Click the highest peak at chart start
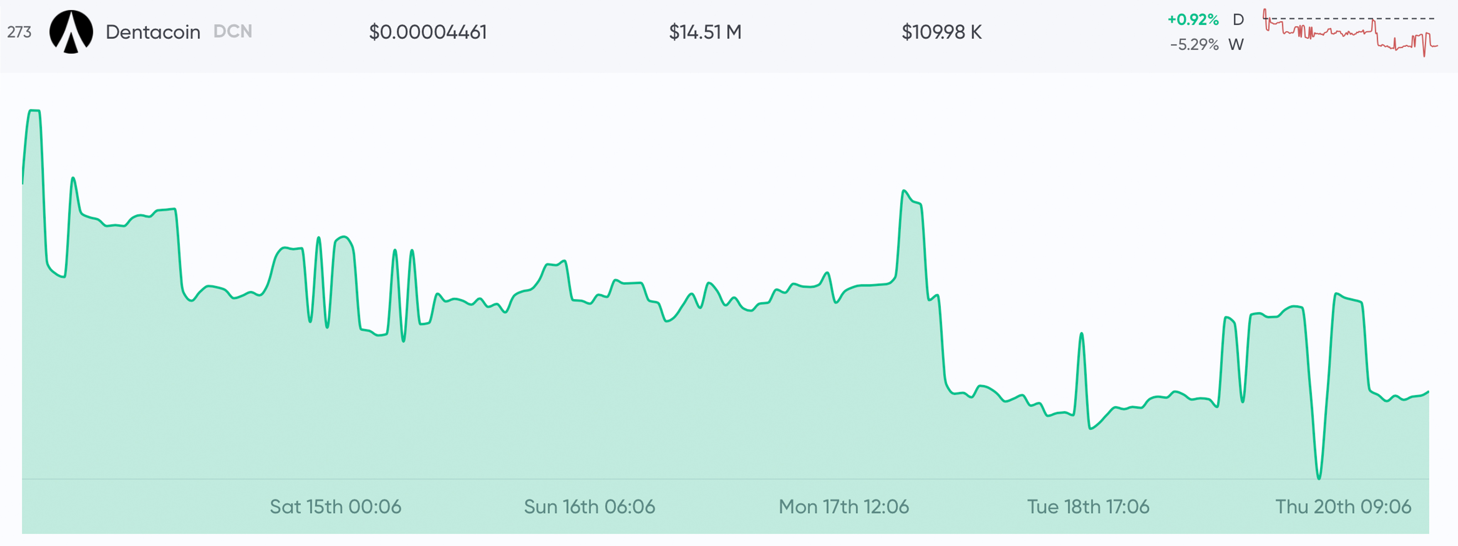This screenshot has width=1458, height=546. [x=35, y=111]
